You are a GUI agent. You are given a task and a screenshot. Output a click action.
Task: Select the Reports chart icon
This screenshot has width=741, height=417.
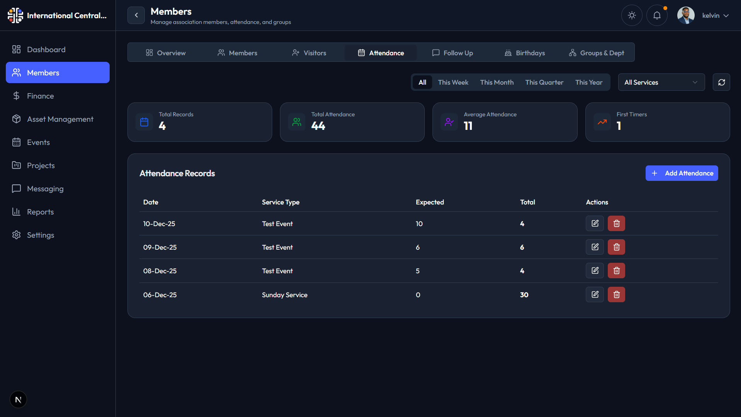coord(16,211)
